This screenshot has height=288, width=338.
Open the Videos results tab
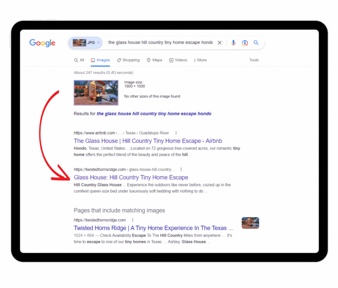(178, 60)
